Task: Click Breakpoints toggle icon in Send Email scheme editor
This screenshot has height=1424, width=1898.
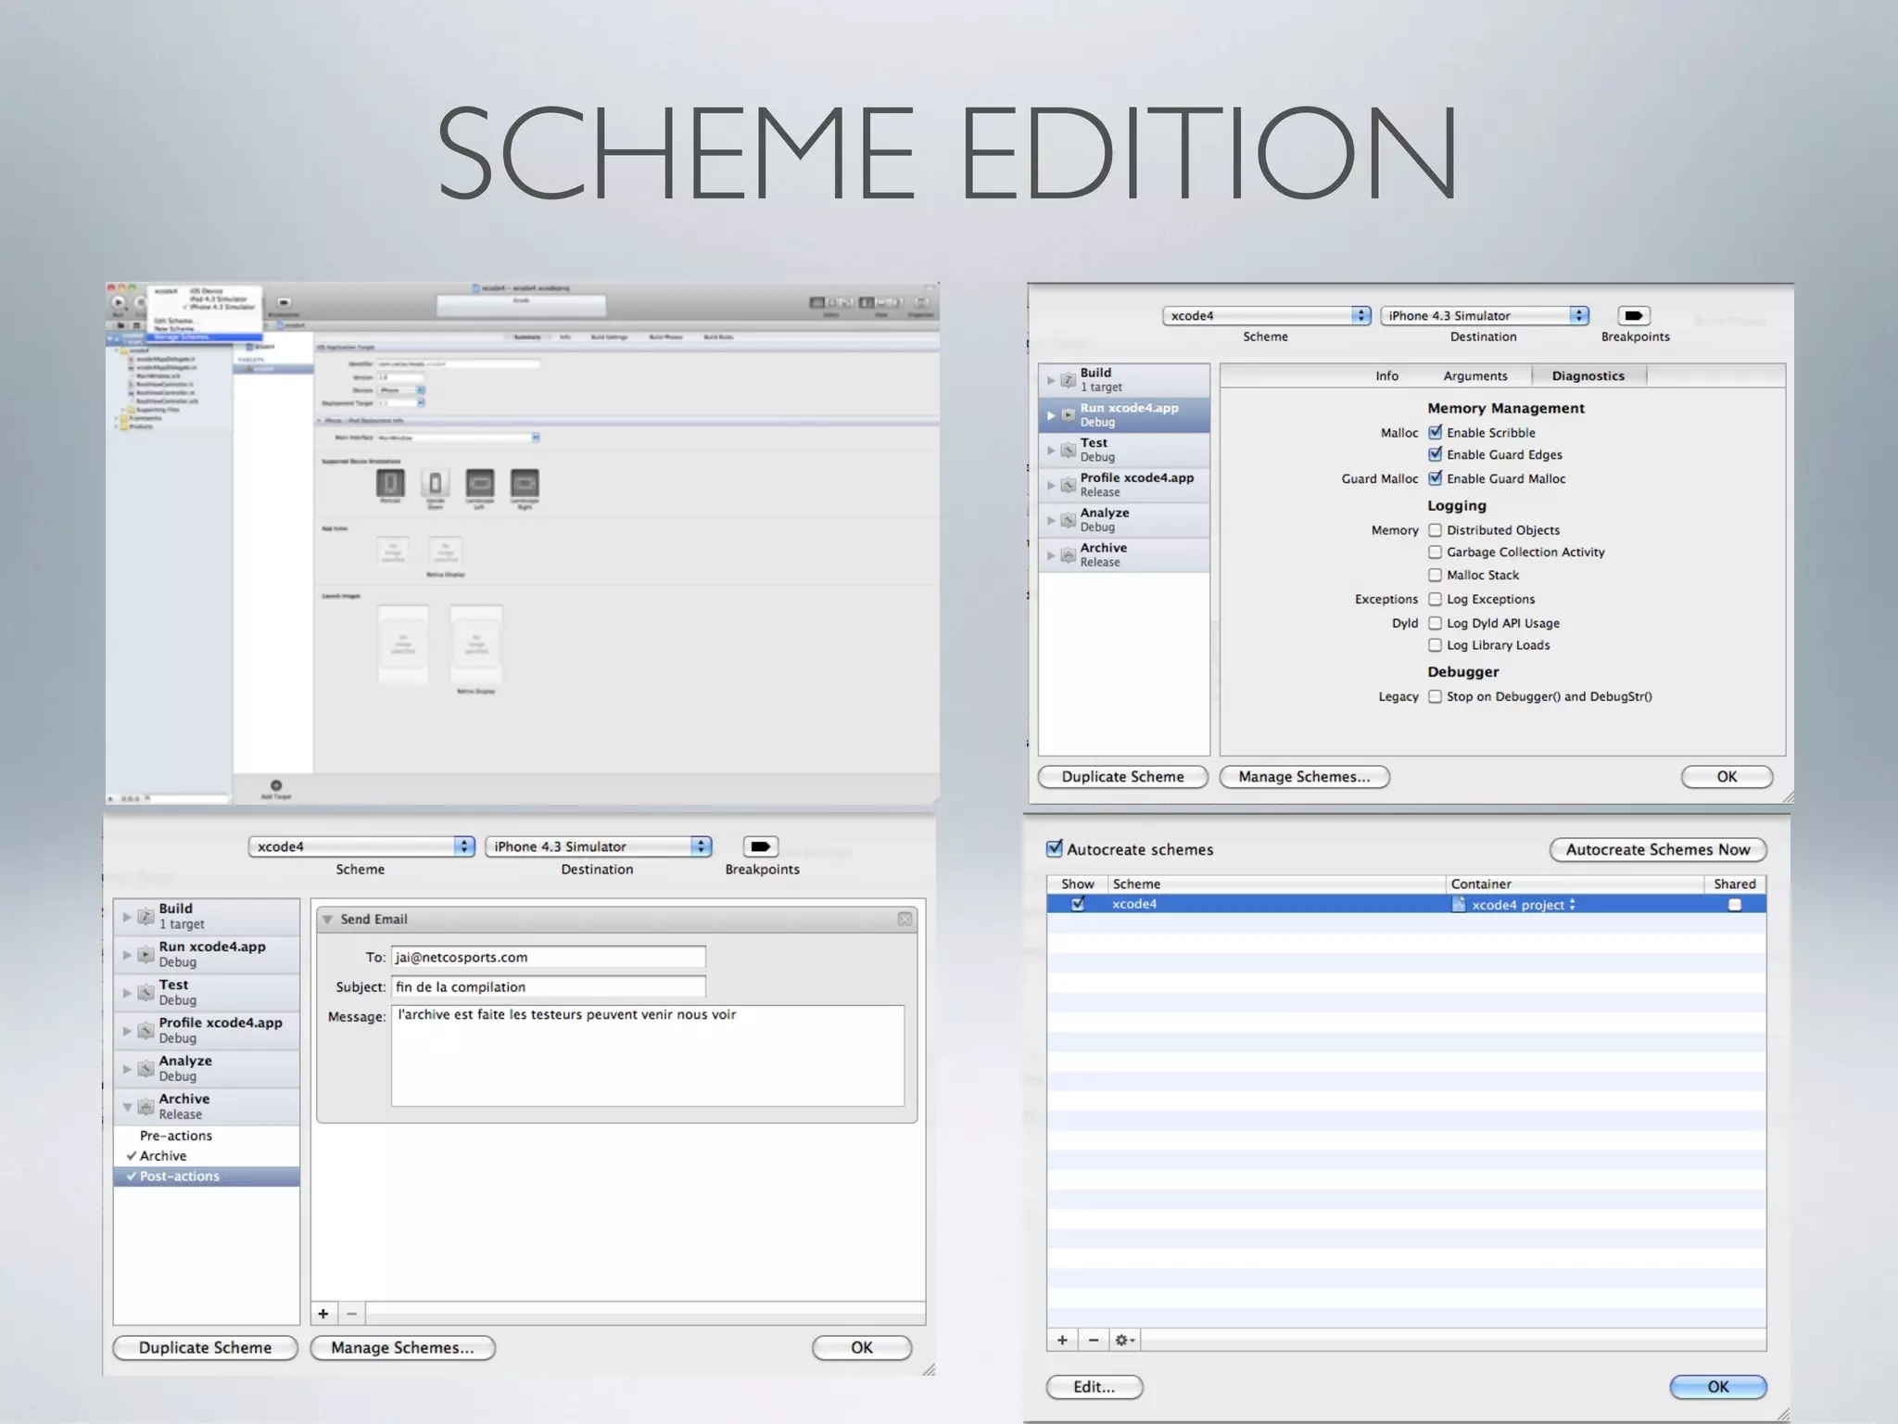Action: click(760, 846)
